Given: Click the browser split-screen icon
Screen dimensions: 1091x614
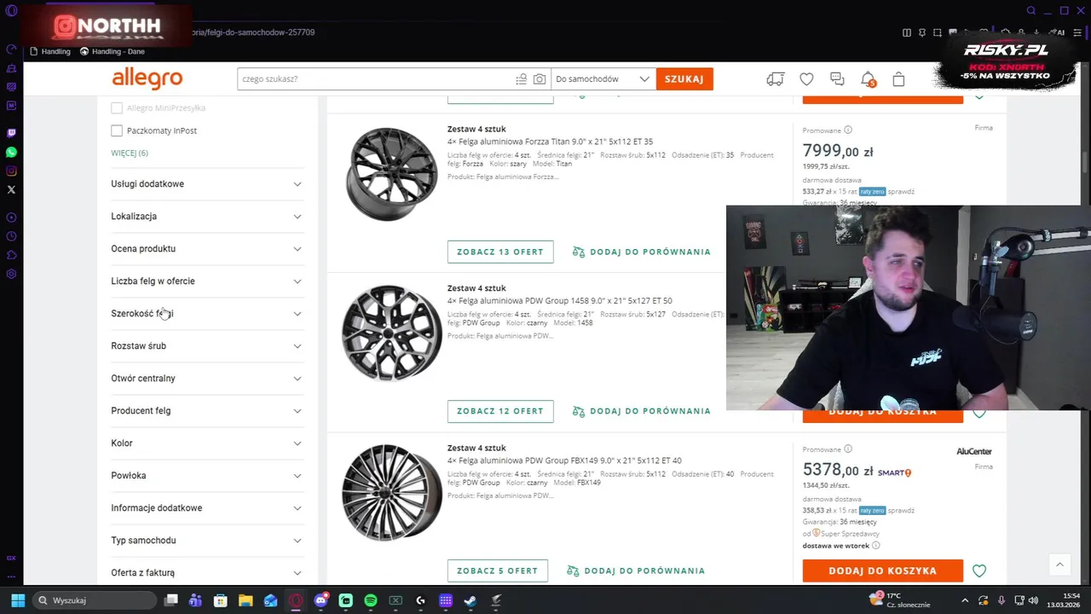Looking at the screenshot, I should coord(906,32).
